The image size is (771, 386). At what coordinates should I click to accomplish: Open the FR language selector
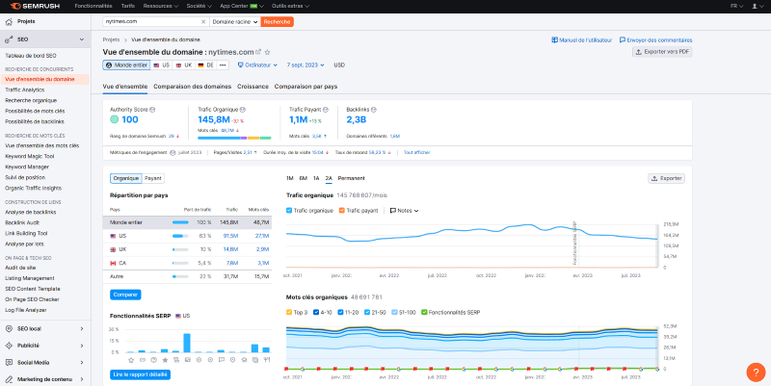click(736, 7)
